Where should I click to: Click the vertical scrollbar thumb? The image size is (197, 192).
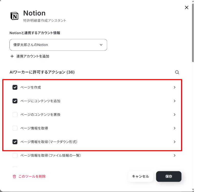tap(193, 33)
